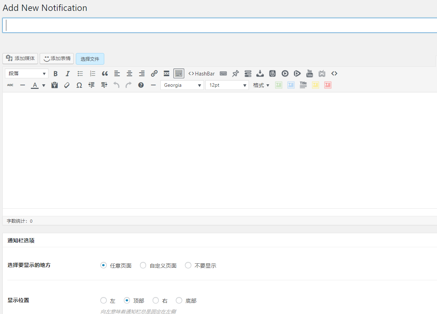Viewport: 437px width, 314px height.
Task: Click the circled play video icon
Action: click(285, 73)
